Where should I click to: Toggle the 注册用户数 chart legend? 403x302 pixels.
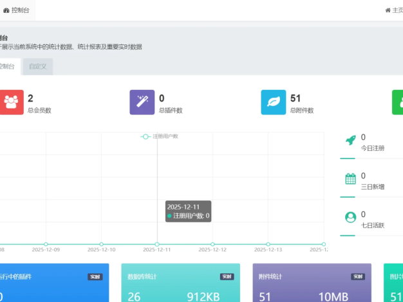(160, 136)
